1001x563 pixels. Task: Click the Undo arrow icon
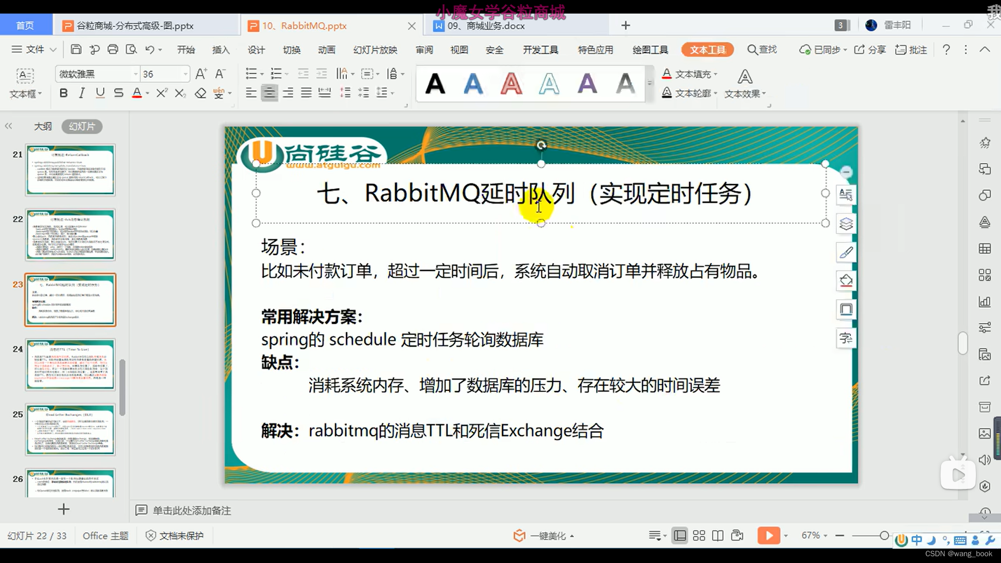click(x=150, y=50)
